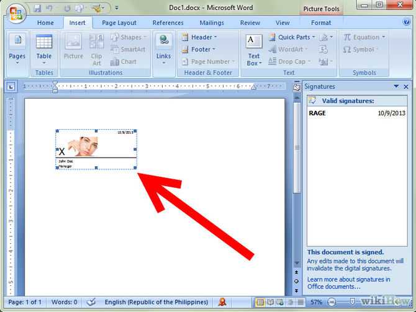
Task: Click the signatures status bar icon
Action: [x=222, y=302]
